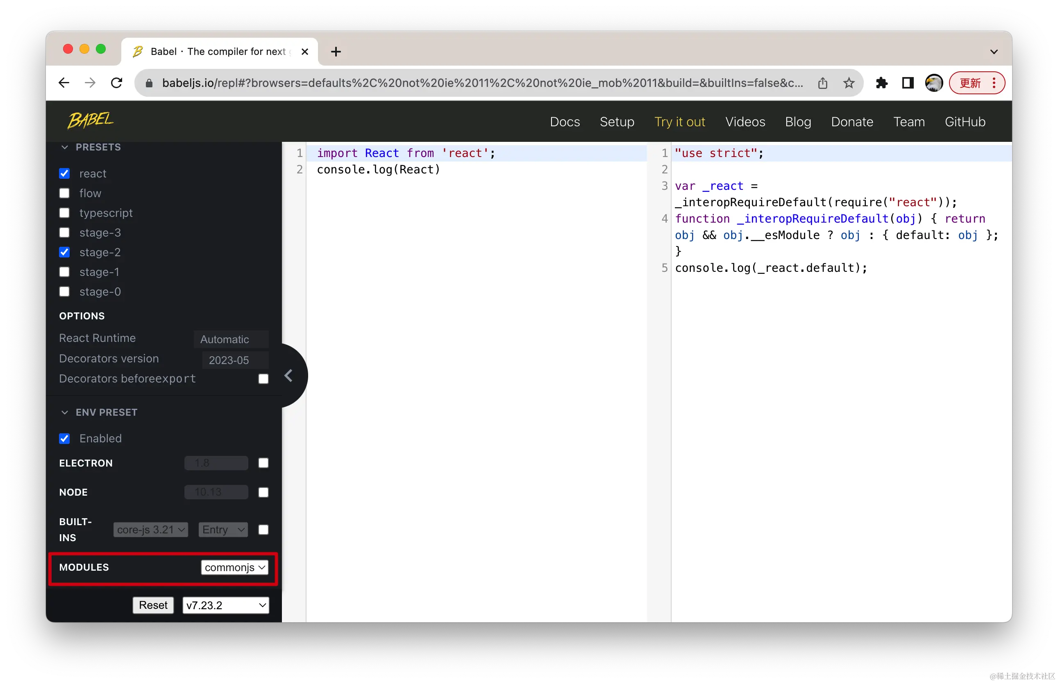Click the share icon in address bar
Screen dimensions: 1058x683
click(x=823, y=83)
